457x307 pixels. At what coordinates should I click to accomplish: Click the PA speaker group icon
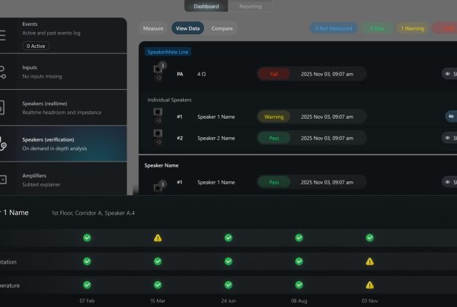point(159,73)
